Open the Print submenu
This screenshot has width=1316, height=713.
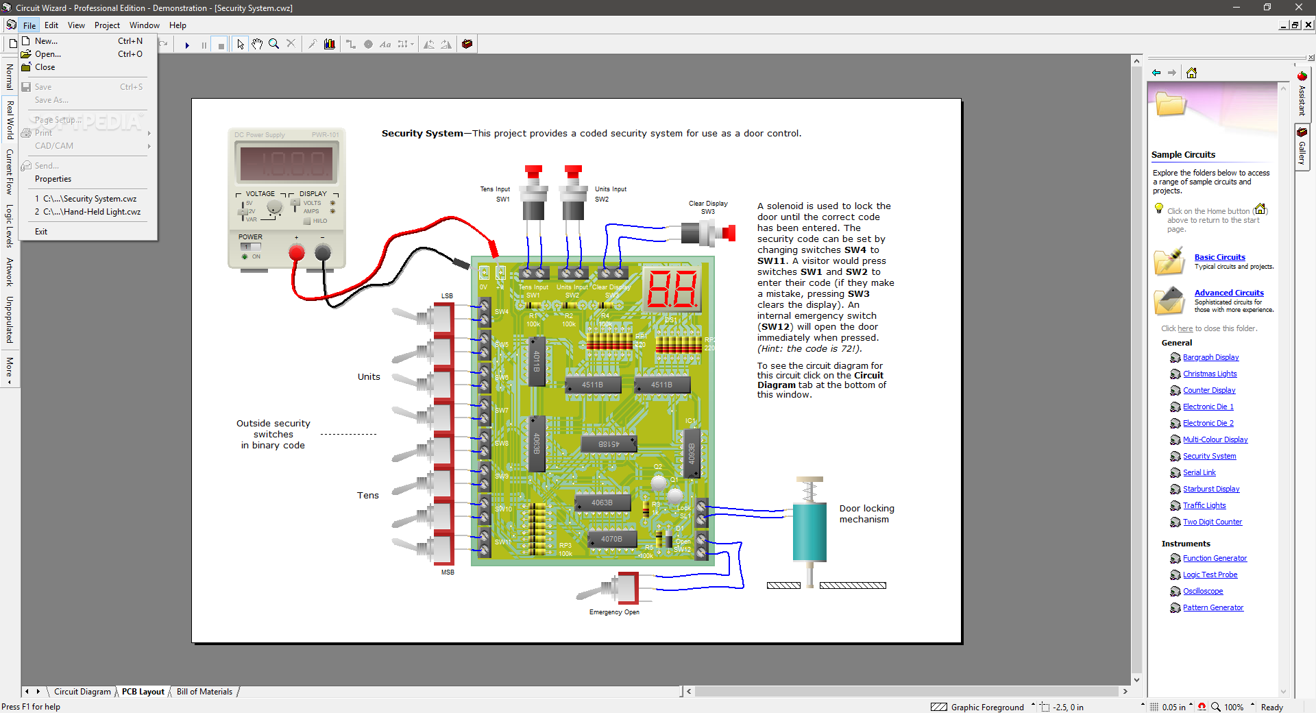point(87,133)
